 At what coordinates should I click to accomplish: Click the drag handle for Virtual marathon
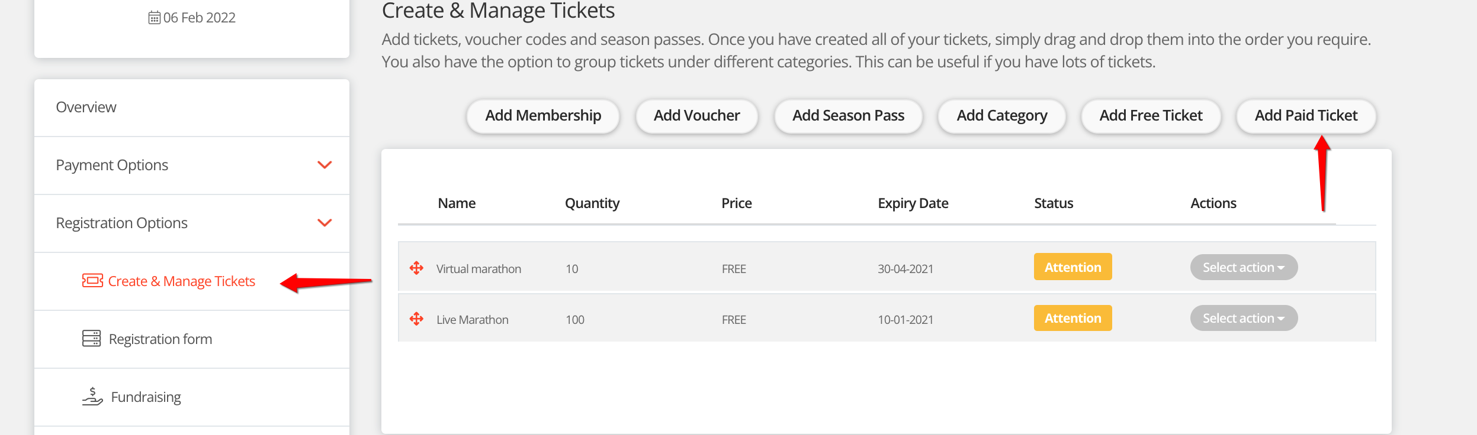[416, 268]
